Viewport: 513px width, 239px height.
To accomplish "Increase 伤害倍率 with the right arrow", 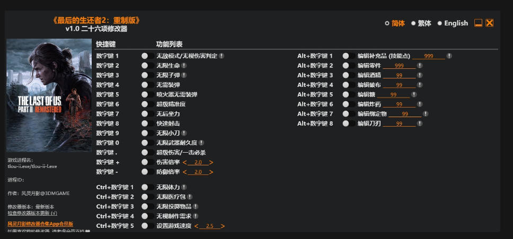I will point(211,163).
